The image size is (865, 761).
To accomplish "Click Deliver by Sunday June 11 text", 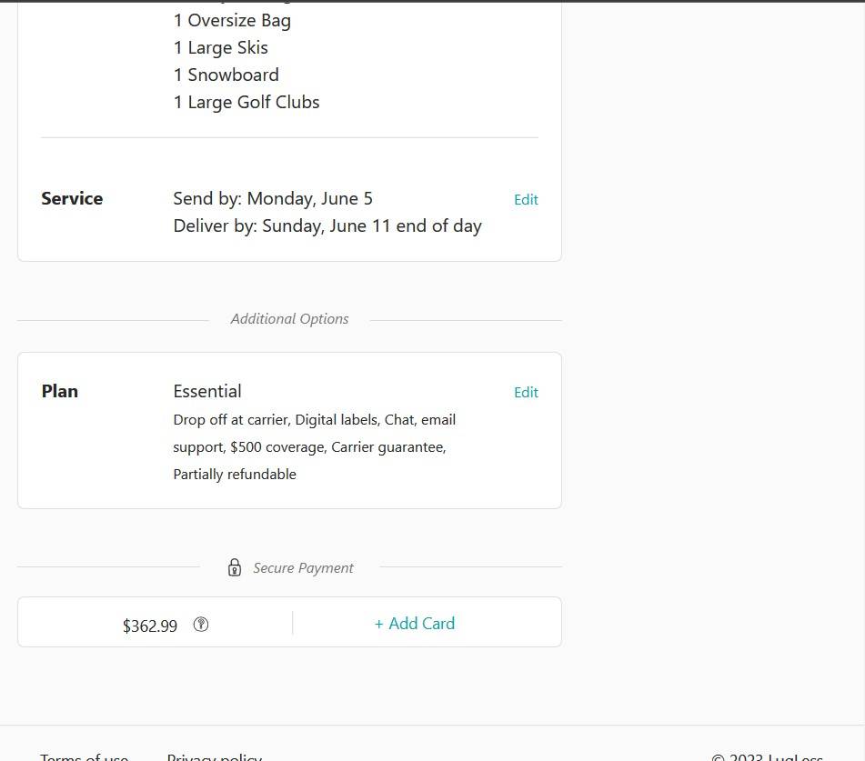I will (327, 225).
